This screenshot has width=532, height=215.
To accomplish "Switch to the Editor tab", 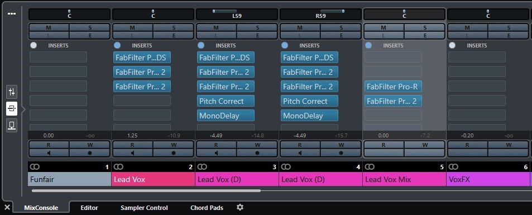I will pos(89,208).
